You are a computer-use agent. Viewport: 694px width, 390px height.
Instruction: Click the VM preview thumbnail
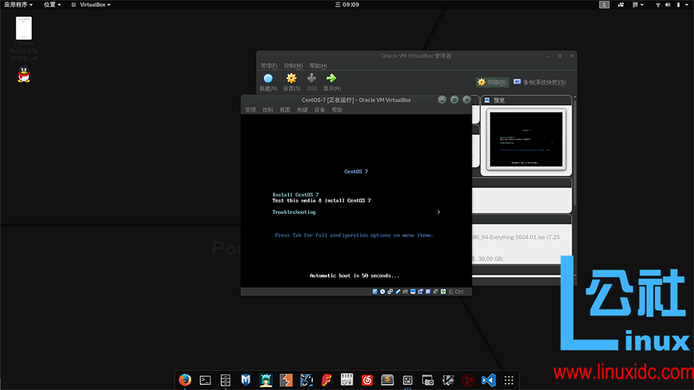click(525, 139)
